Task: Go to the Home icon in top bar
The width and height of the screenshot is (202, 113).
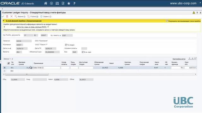Action: 45,3
